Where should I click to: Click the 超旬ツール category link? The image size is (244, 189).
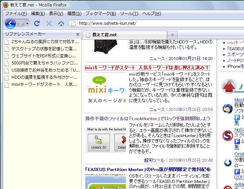pyautogui.click(x=154, y=160)
